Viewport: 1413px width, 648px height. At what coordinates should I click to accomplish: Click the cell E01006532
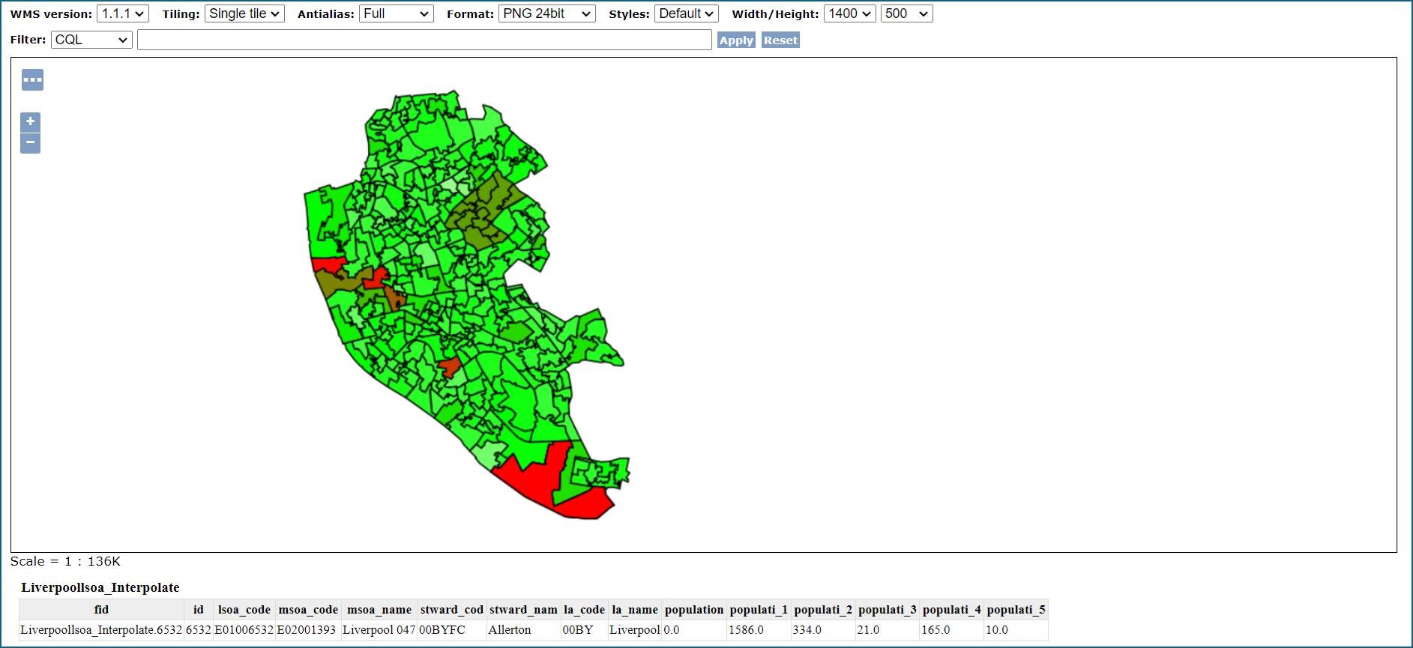[244, 630]
